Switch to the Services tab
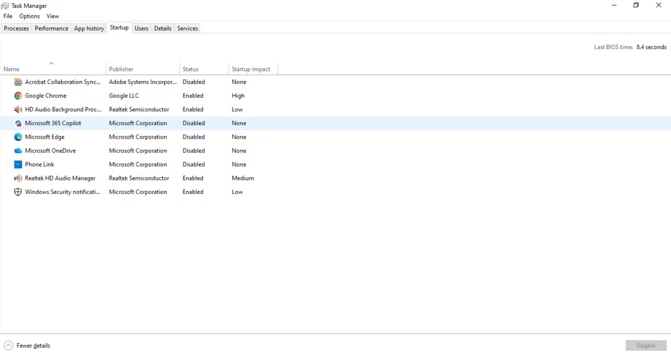 [187, 29]
